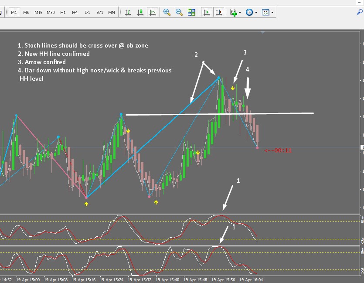Select the M30 timeframe button
Image resolution: width=364 pixels, height=283 pixels.
tap(51, 12)
